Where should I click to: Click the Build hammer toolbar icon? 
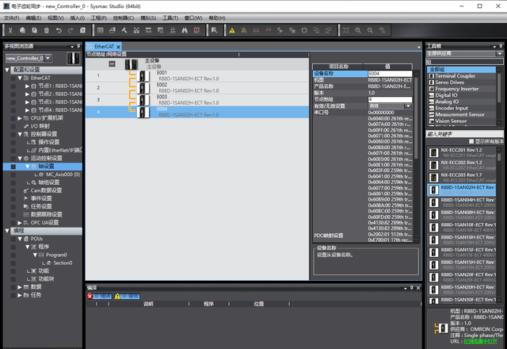tap(124, 30)
